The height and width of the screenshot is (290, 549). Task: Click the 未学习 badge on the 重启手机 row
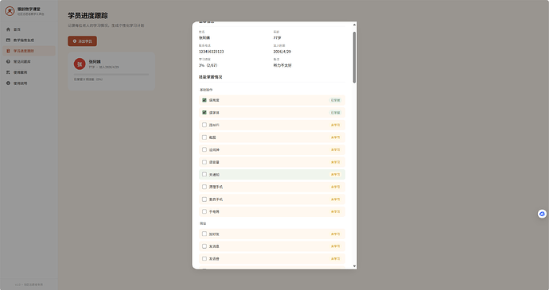click(x=336, y=199)
